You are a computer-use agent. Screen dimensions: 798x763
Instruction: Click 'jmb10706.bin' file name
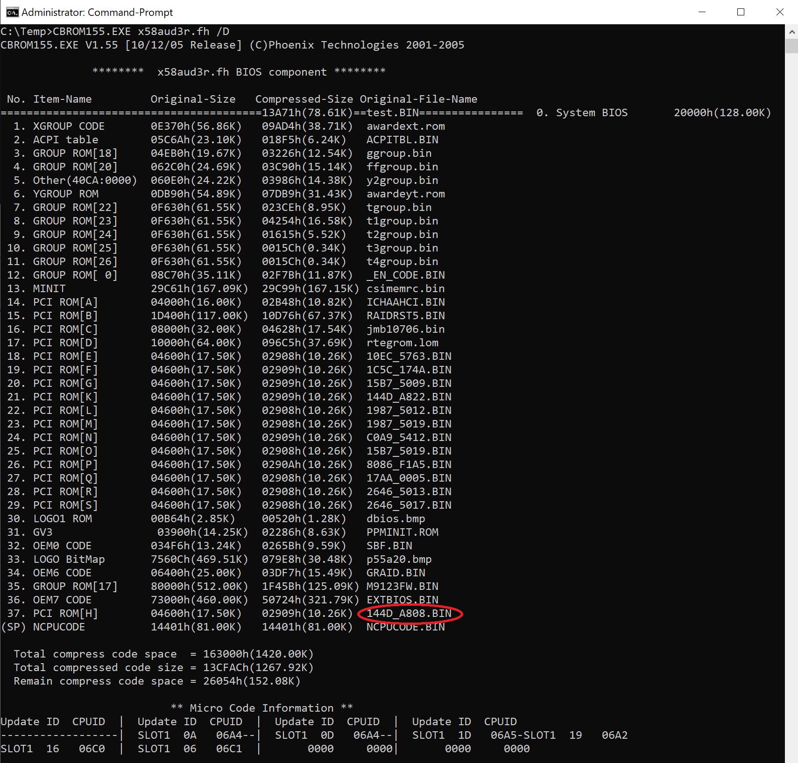point(406,329)
